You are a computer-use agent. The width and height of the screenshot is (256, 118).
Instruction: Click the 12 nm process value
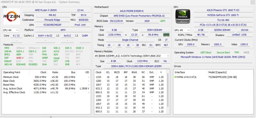(80, 10)
